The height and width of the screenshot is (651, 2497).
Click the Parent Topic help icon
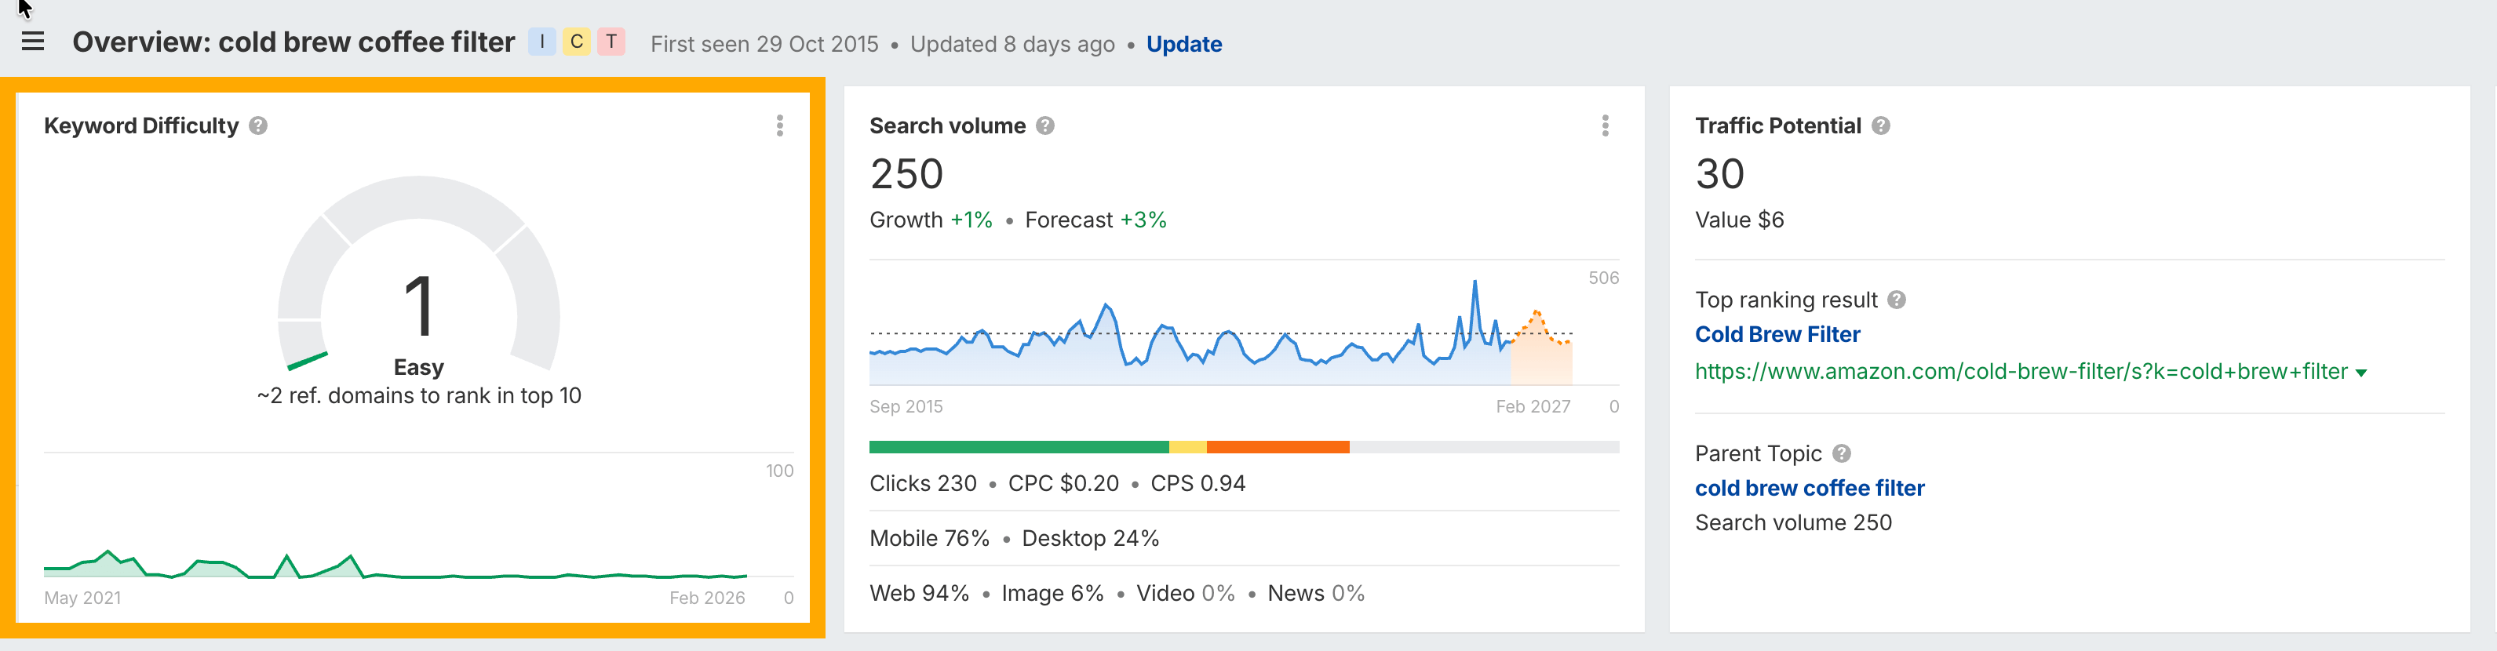pos(1842,453)
